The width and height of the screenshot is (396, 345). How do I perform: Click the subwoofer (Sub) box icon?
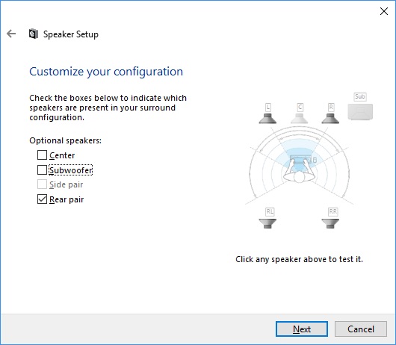(x=360, y=111)
